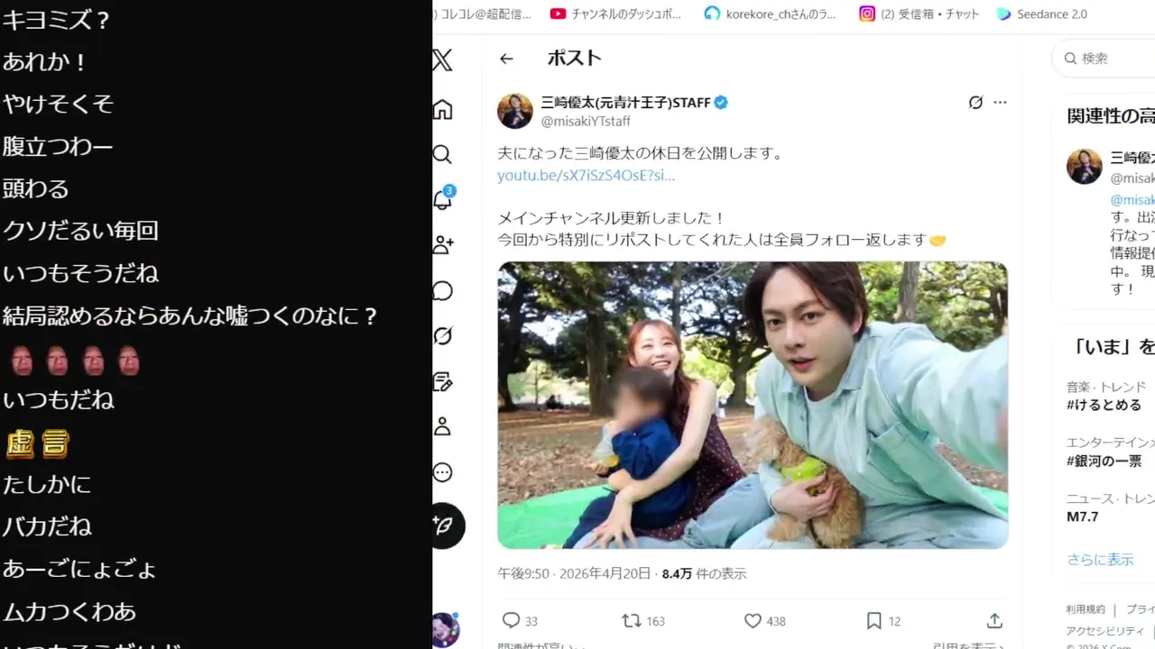
Task: Open profile icon in sidebar
Action: point(442,426)
